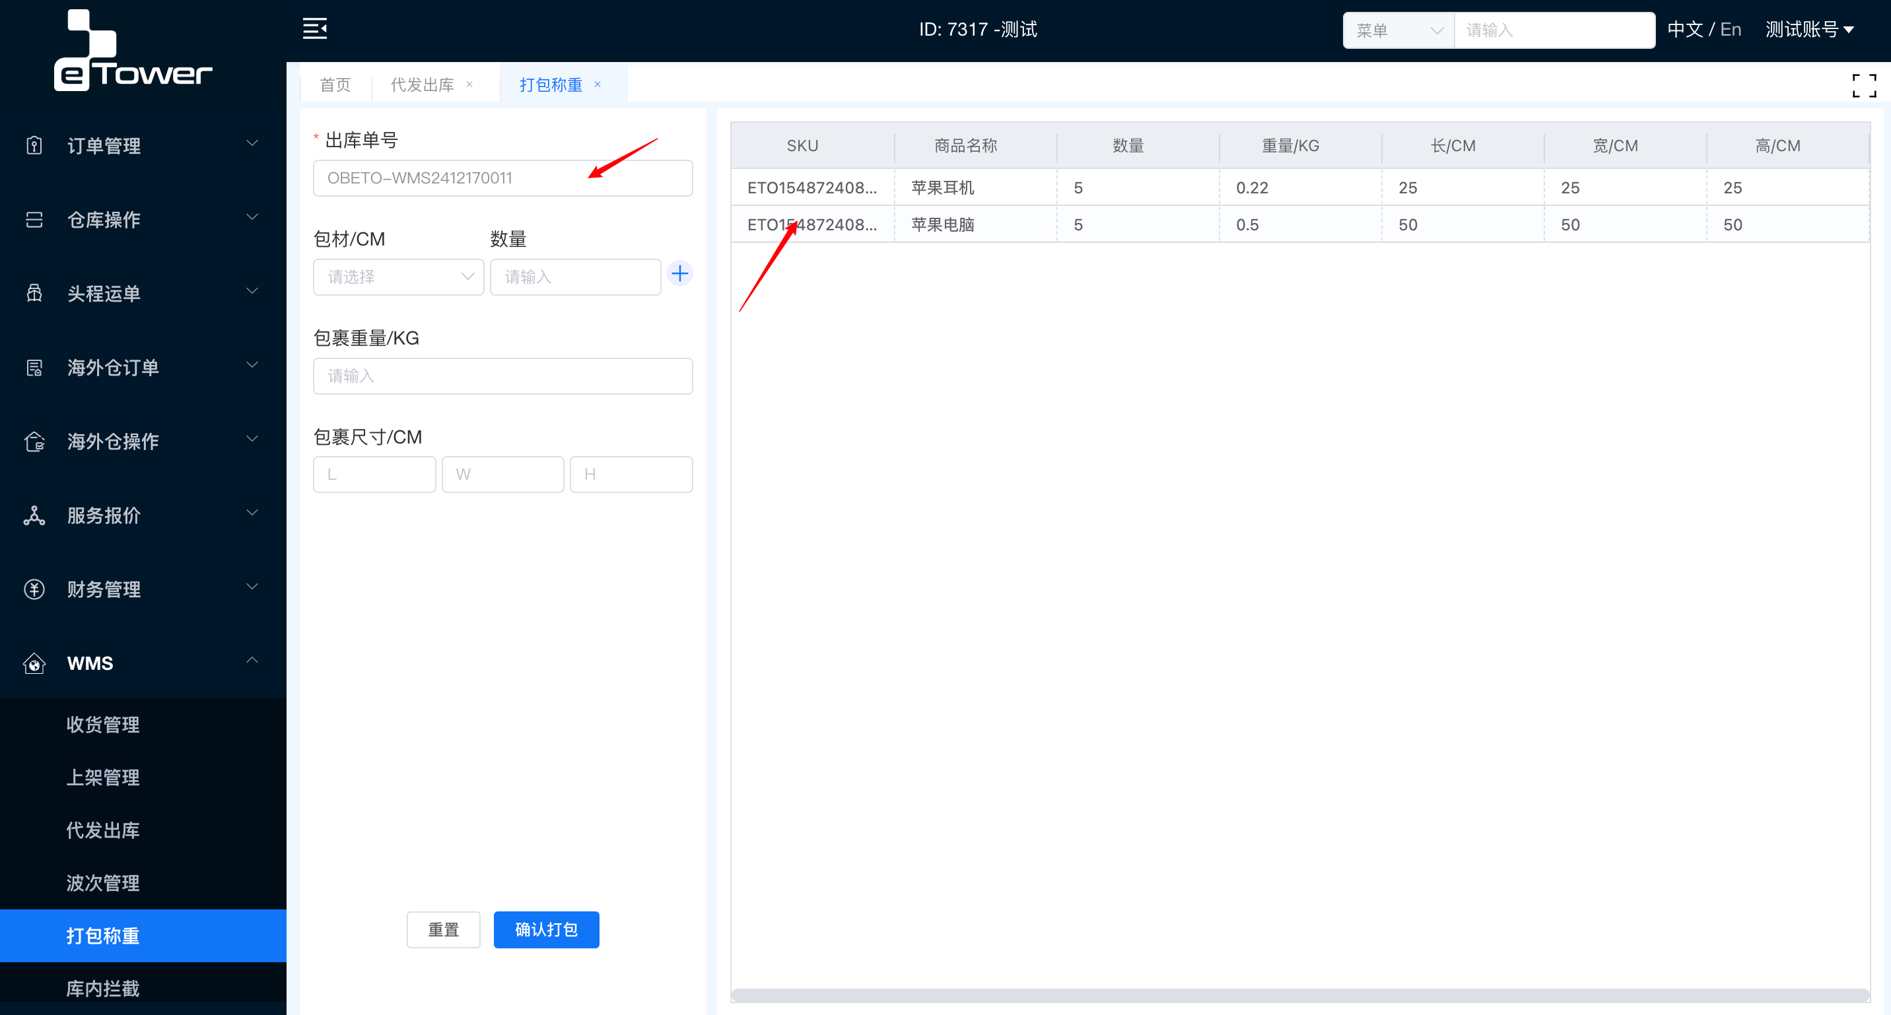Image resolution: width=1891 pixels, height=1015 pixels.
Task: Open the 测试账号 account dropdown
Action: coord(1810,29)
